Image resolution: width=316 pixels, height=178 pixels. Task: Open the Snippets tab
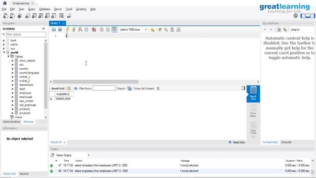point(286,142)
